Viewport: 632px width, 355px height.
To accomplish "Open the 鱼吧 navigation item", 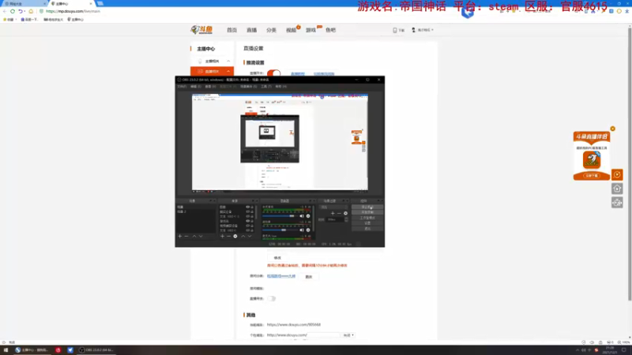I will click(x=330, y=30).
